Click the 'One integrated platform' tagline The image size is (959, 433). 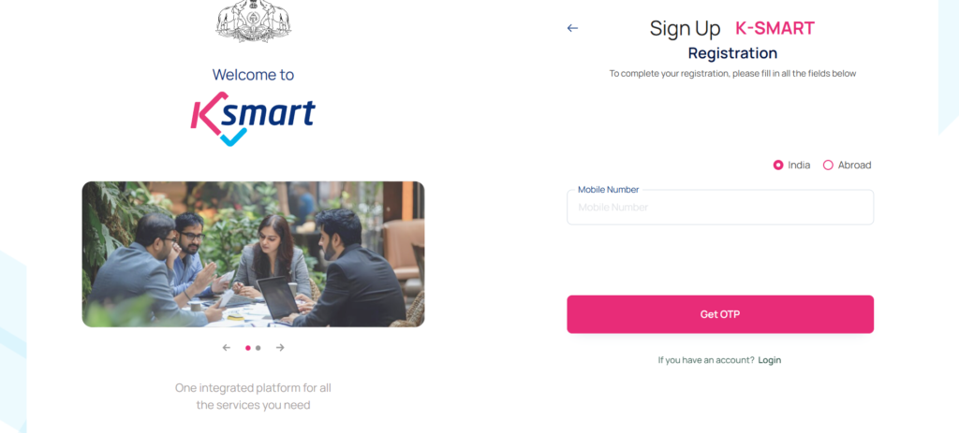(x=253, y=397)
